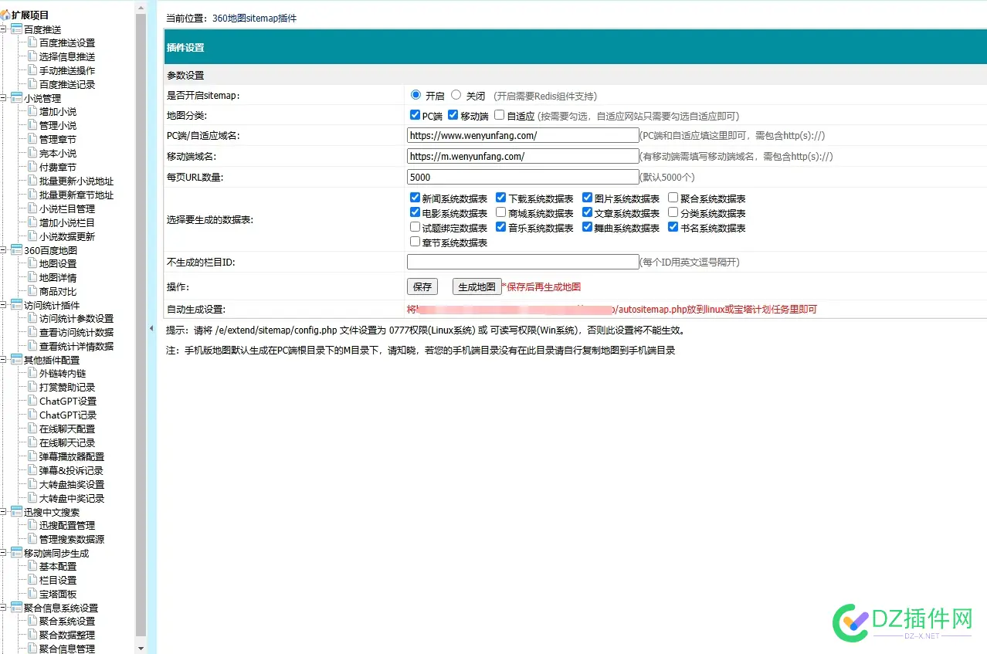The image size is (987, 654).
Task: Open 在线聊天配置 menu item
Action: (x=67, y=429)
